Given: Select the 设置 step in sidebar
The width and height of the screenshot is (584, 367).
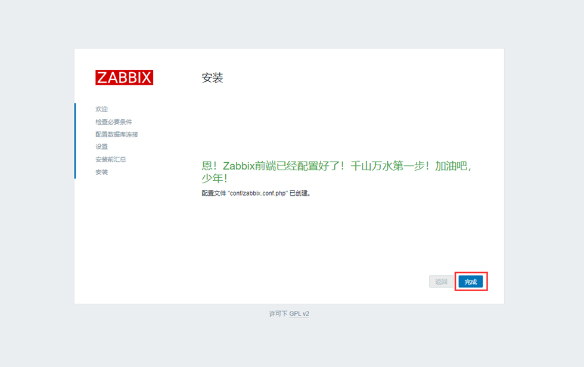Looking at the screenshot, I should point(101,147).
